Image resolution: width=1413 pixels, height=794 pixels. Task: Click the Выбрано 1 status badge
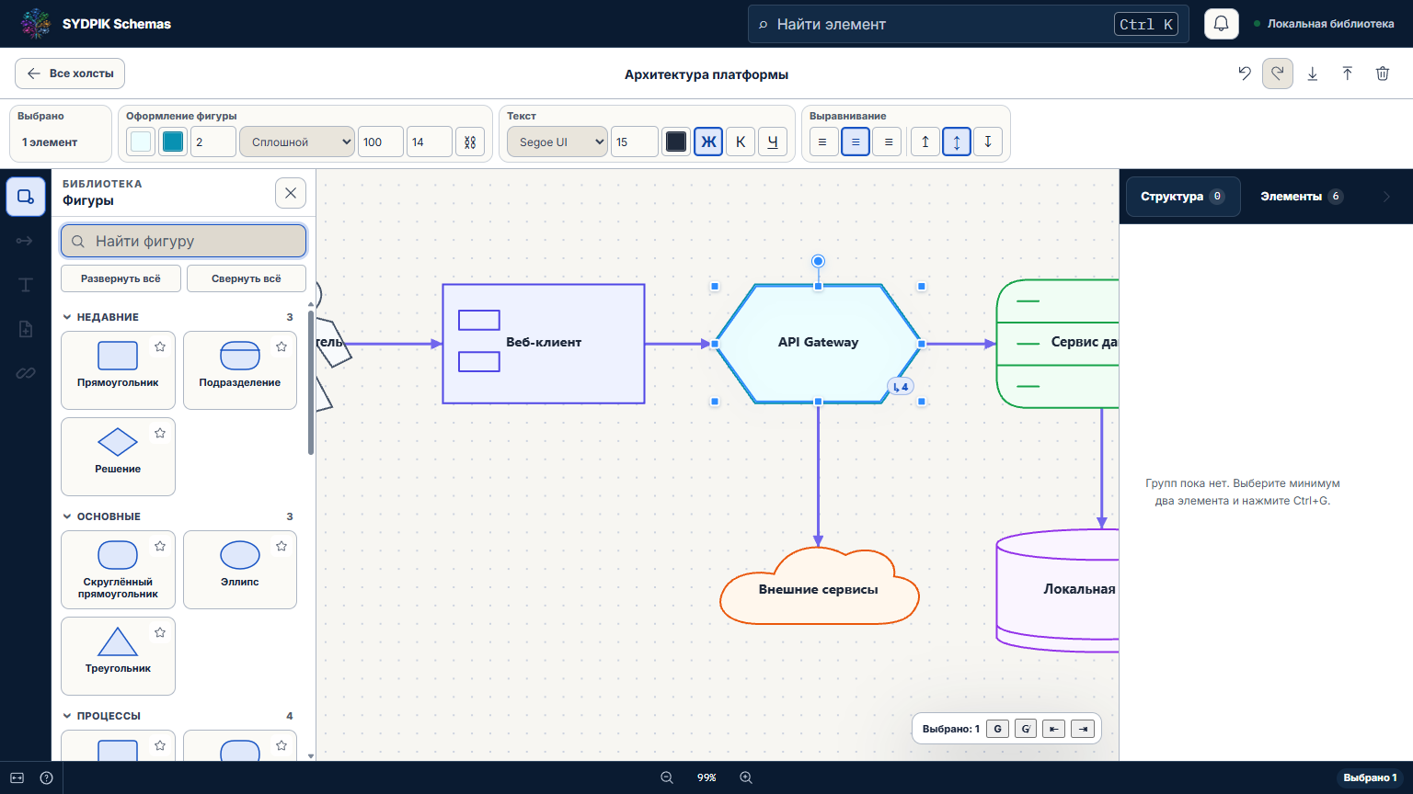(x=1370, y=777)
